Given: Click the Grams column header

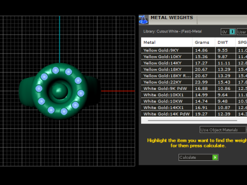Looking at the screenshot, I should click(x=204, y=42).
